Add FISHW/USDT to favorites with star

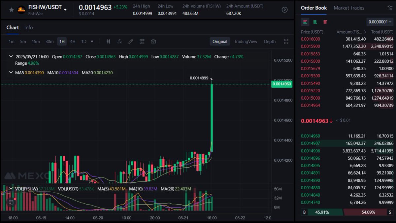pyautogui.click(x=12, y=10)
